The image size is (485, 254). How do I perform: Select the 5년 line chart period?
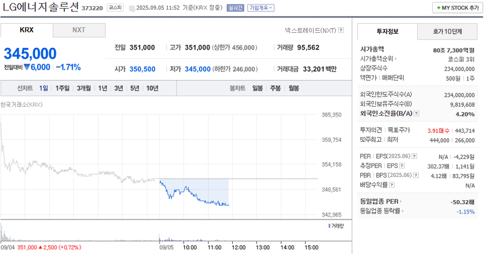[x=135, y=88]
